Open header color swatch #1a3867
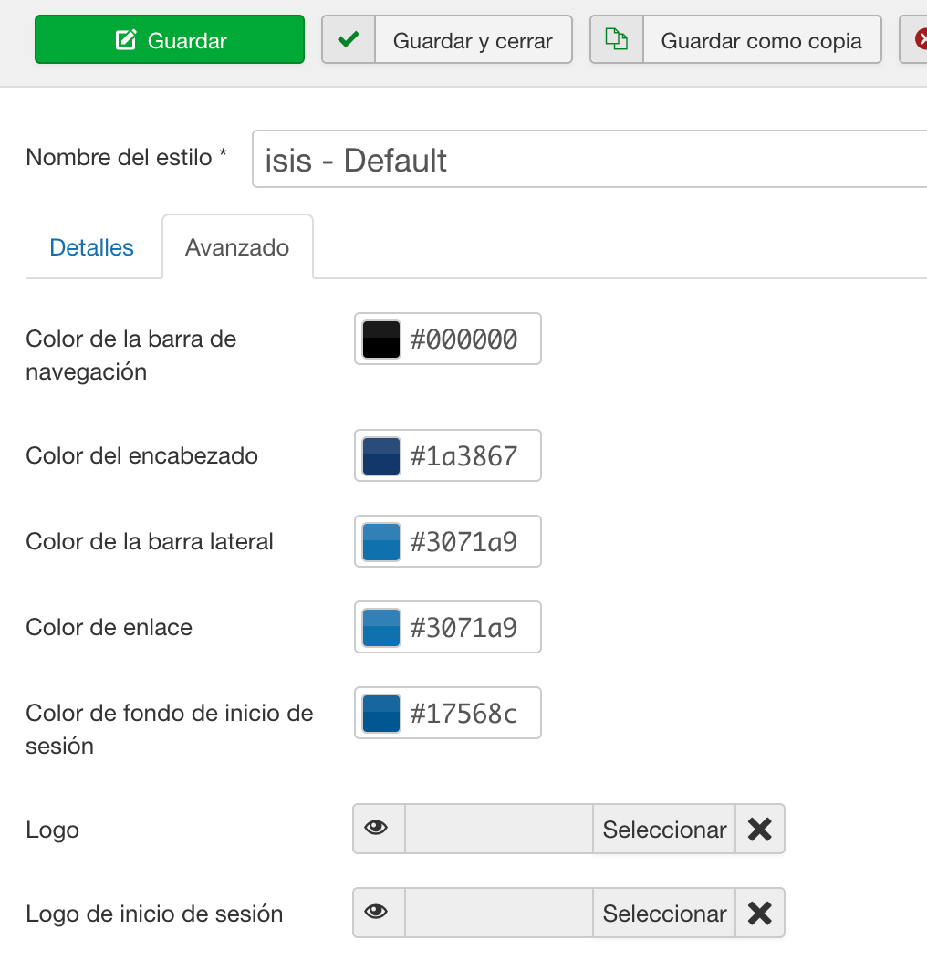 [380, 455]
